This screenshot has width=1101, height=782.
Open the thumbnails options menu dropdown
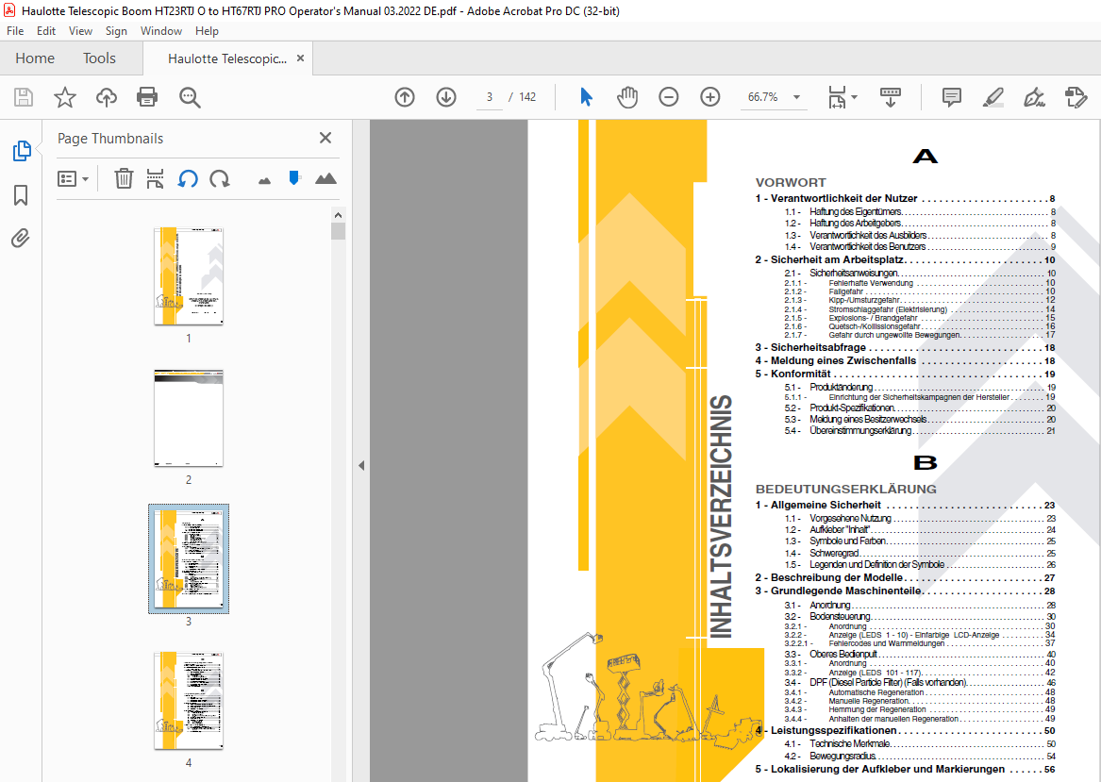coord(73,178)
